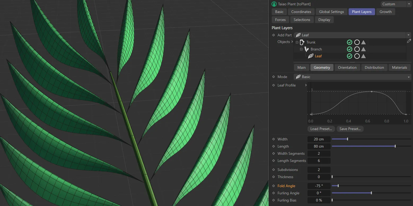Toggle the green checkmark on the Leaf layer
This screenshot has width=413, height=206.
tap(349, 56)
